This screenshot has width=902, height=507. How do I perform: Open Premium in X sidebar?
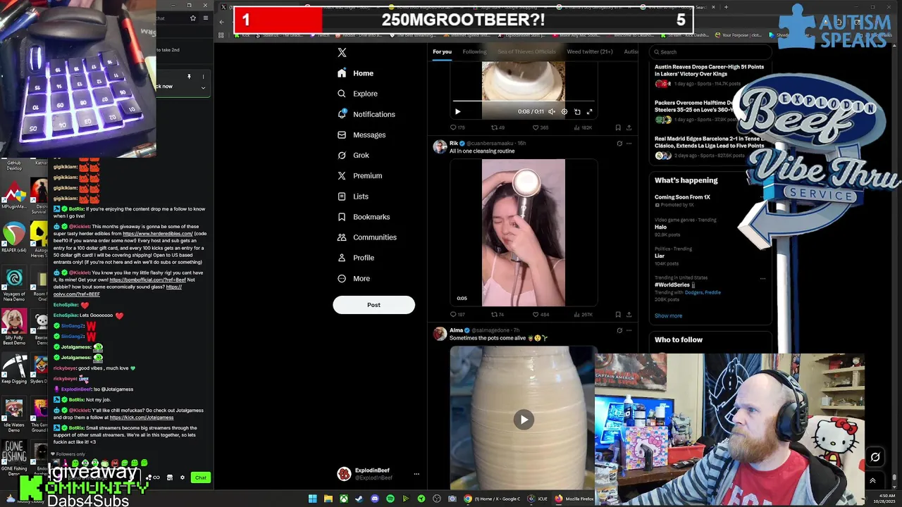pyautogui.click(x=359, y=176)
